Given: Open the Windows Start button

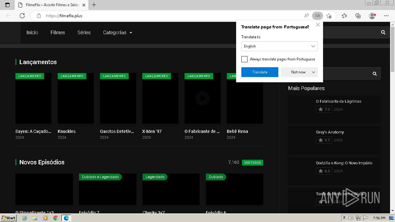Looking at the screenshot, I should (x=8, y=218).
